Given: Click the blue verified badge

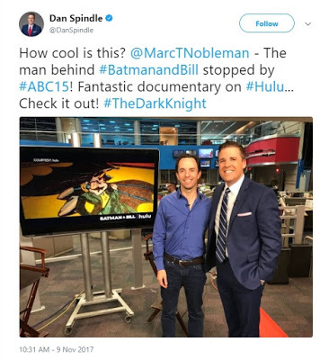Looking at the screenshot, I should [x=109, y=18].
